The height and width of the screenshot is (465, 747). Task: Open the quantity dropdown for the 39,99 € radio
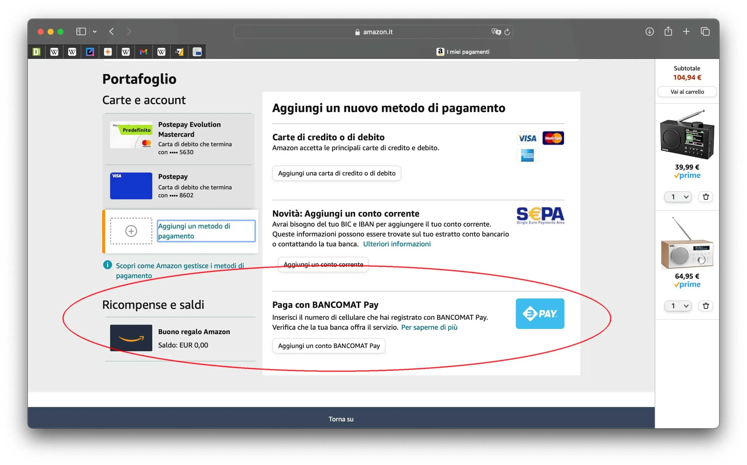point(678,197)
